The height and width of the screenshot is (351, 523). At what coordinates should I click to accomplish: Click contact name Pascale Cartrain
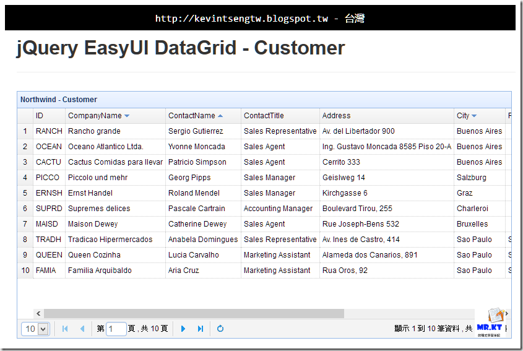point(203,209)
